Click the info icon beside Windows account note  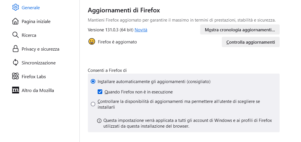tap(99, 120)
